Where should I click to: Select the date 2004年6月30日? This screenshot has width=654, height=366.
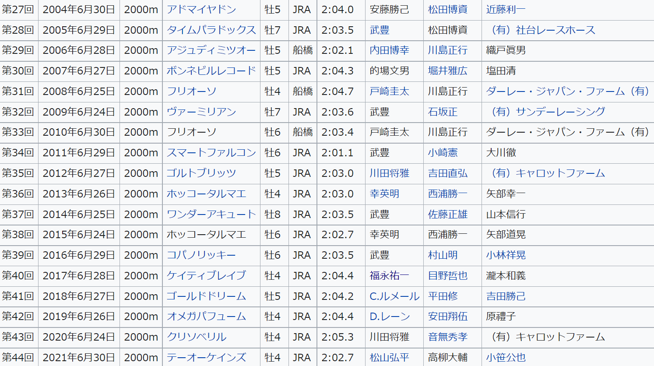(x=79, y=9)
